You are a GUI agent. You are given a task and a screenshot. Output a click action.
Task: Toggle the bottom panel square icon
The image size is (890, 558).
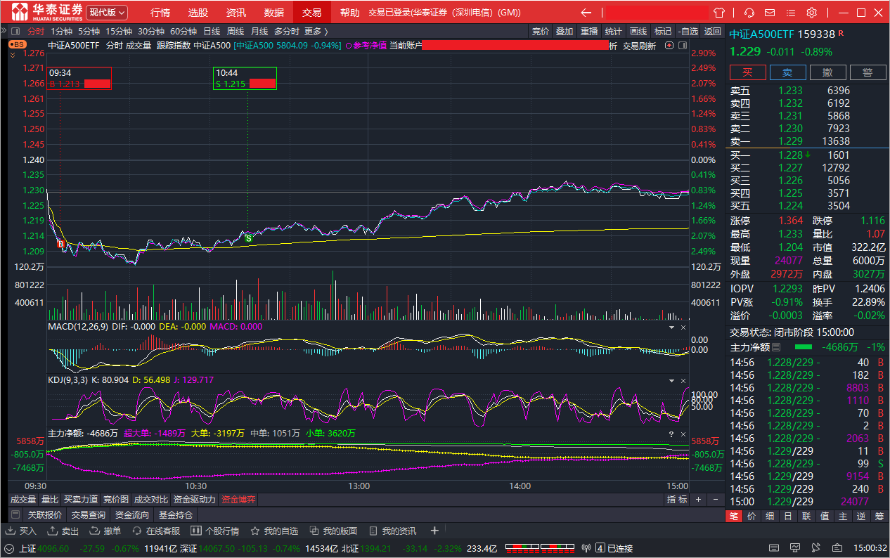coord(15,514)
